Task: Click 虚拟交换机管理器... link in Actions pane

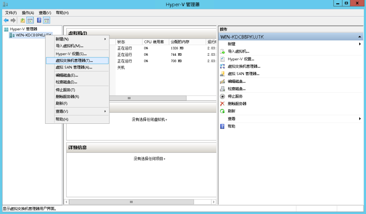Action: click(244, 66)
